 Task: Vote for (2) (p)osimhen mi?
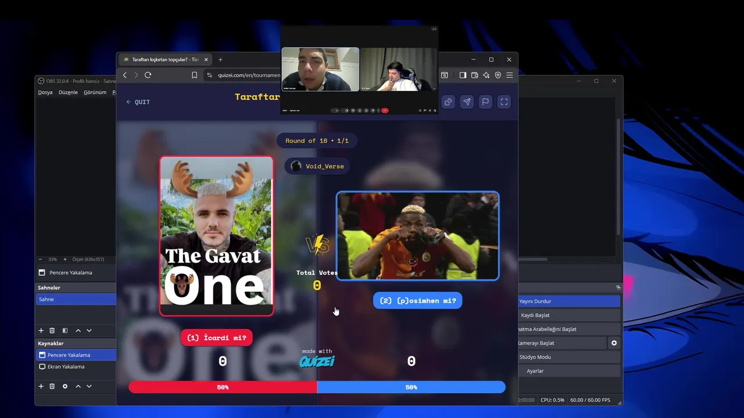point(417,301)
